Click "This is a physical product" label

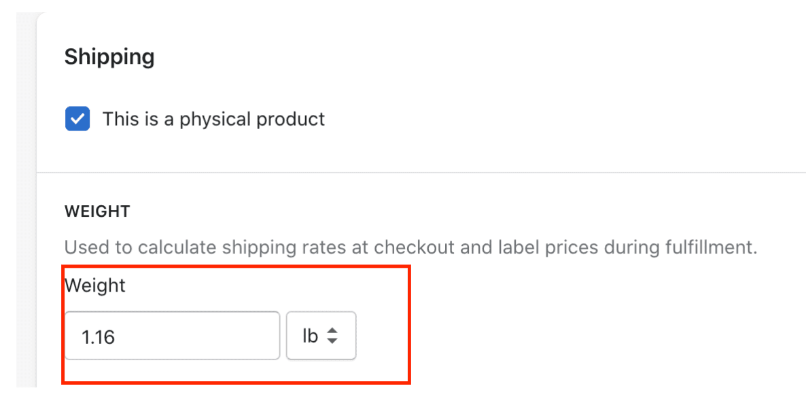(213, 120)
